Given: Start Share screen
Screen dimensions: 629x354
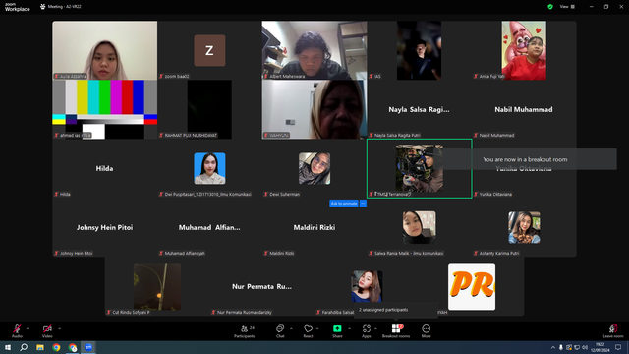Looking at the screenshot, I should click(x=337, y=331).
